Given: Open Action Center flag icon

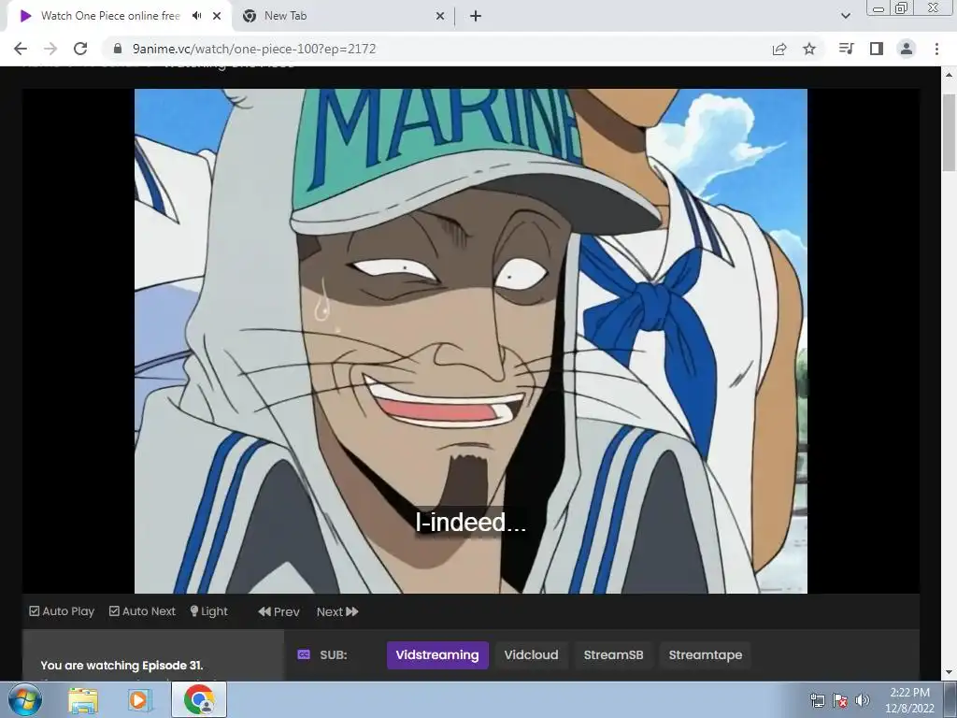Looking at the screenshot, I should 840,700.
